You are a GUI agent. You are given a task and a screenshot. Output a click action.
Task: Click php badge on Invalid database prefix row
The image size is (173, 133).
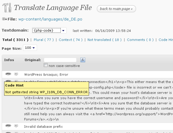[x=8, y=125]
